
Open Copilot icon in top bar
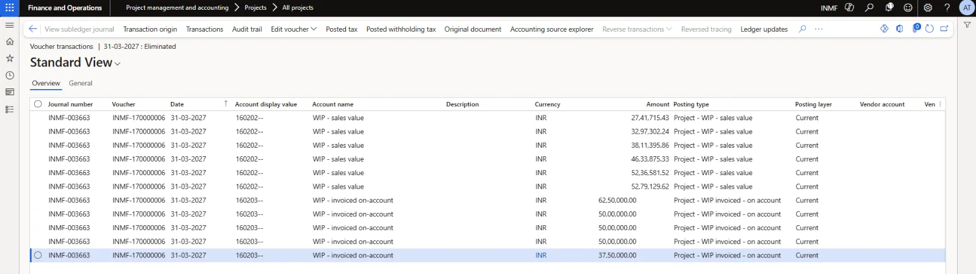click(x=849, y=8)
